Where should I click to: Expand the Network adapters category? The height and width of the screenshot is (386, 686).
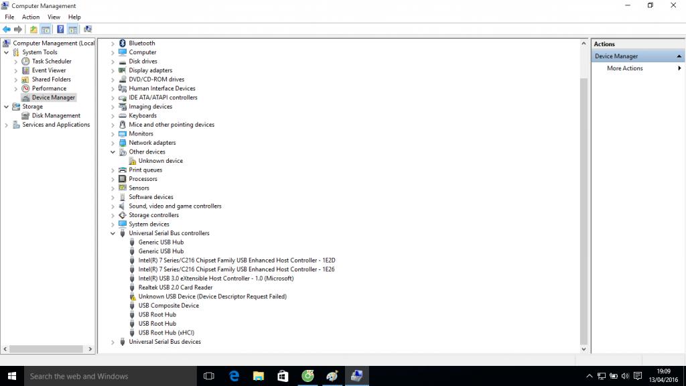(113, 143)
